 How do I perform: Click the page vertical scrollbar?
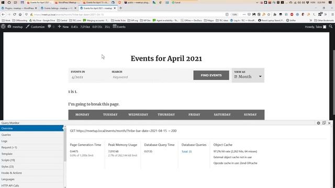tap(334, 82)
